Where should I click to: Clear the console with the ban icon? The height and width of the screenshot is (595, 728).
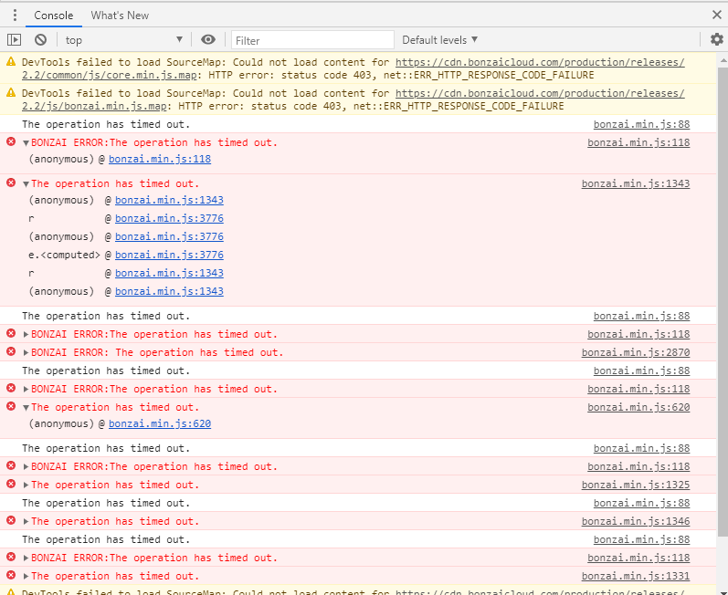pos(40,40)
